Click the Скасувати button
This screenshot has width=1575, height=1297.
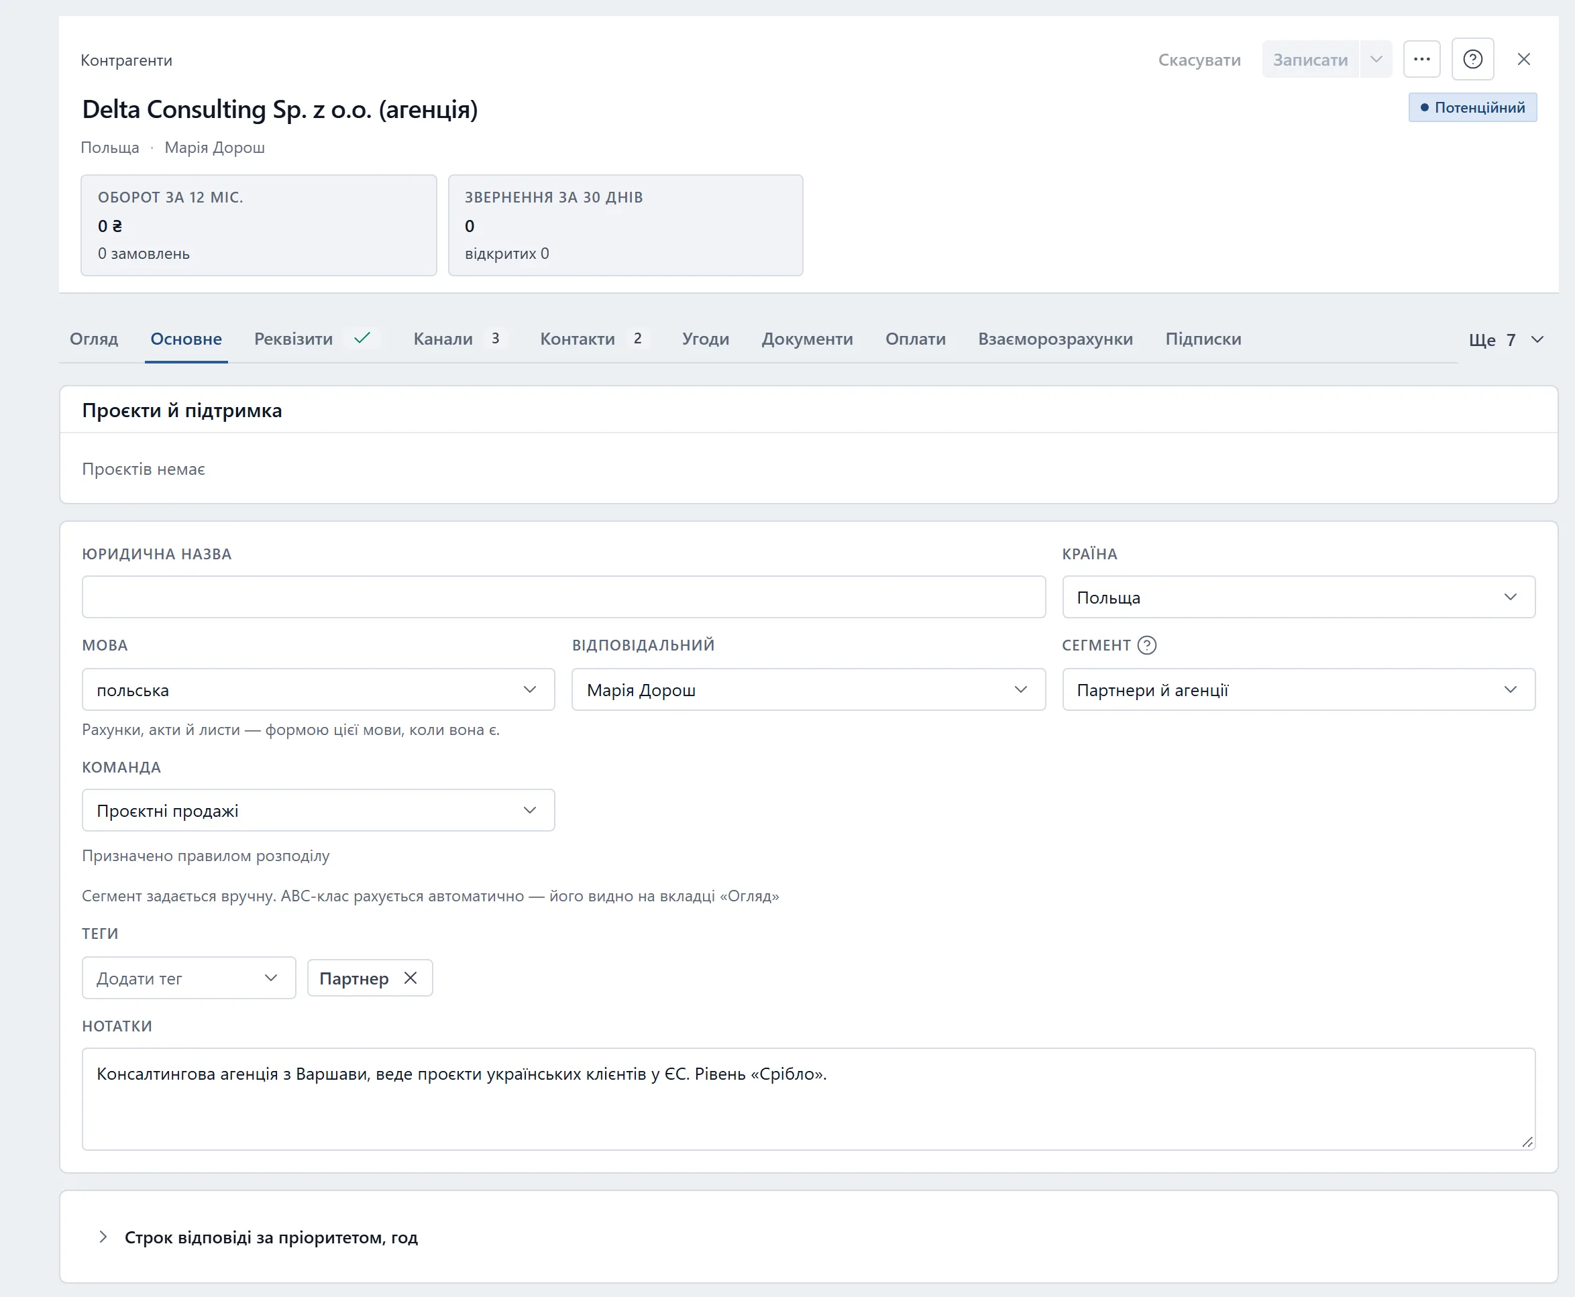point(1199,60)
